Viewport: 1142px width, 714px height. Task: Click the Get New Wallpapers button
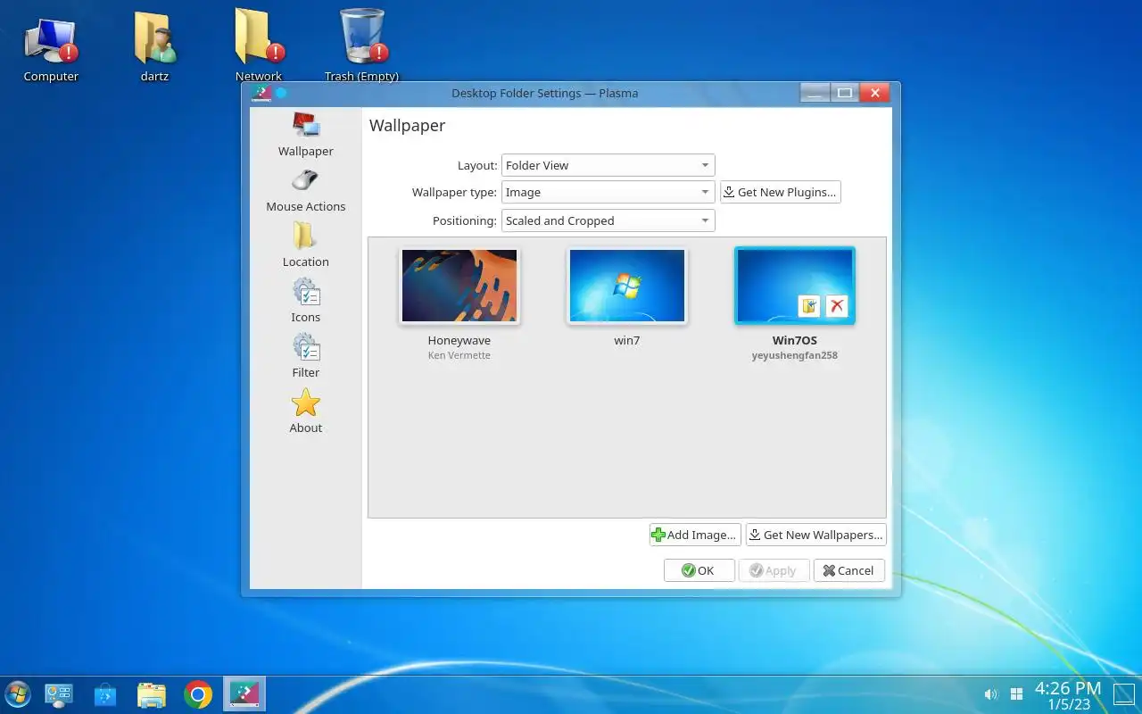pos(815,535)
